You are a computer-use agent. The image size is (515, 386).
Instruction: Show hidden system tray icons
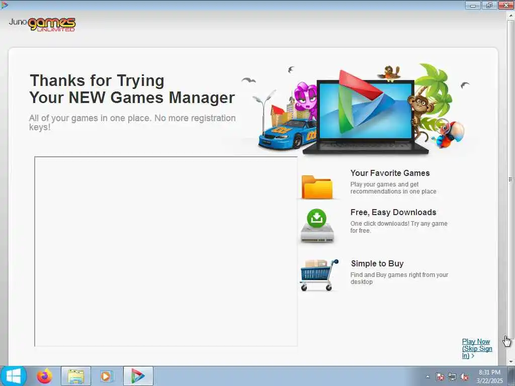(x=427, y=377)
